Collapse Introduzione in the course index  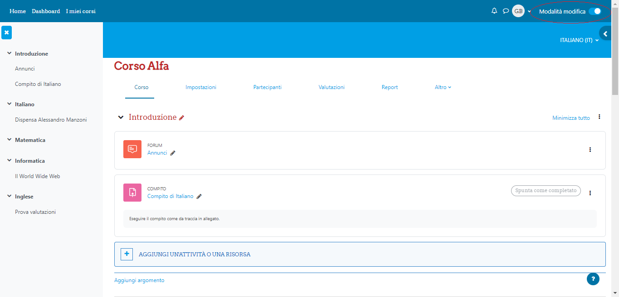click(x=9, y=53)
